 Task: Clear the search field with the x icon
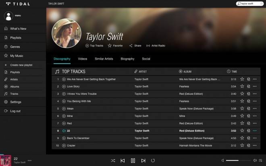point(262,4)
